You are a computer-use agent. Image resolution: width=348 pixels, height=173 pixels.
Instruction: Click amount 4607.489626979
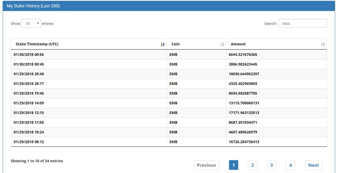point(243,132)
